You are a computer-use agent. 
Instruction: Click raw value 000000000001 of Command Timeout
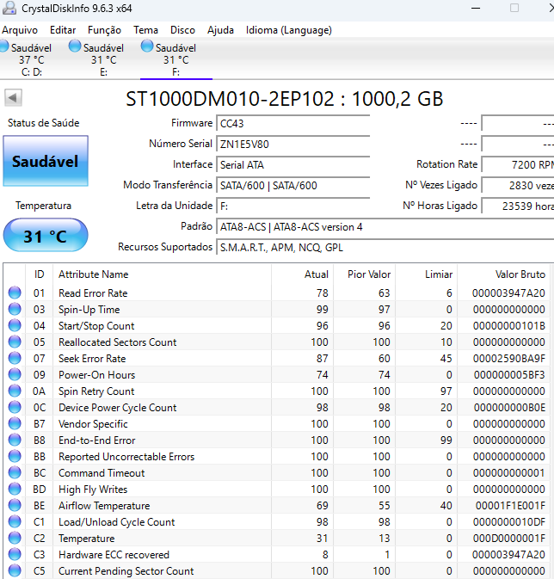coord(509,472)
